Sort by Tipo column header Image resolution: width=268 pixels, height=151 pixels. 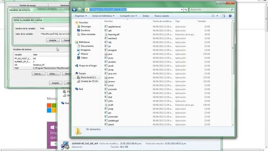click(178, 21)
